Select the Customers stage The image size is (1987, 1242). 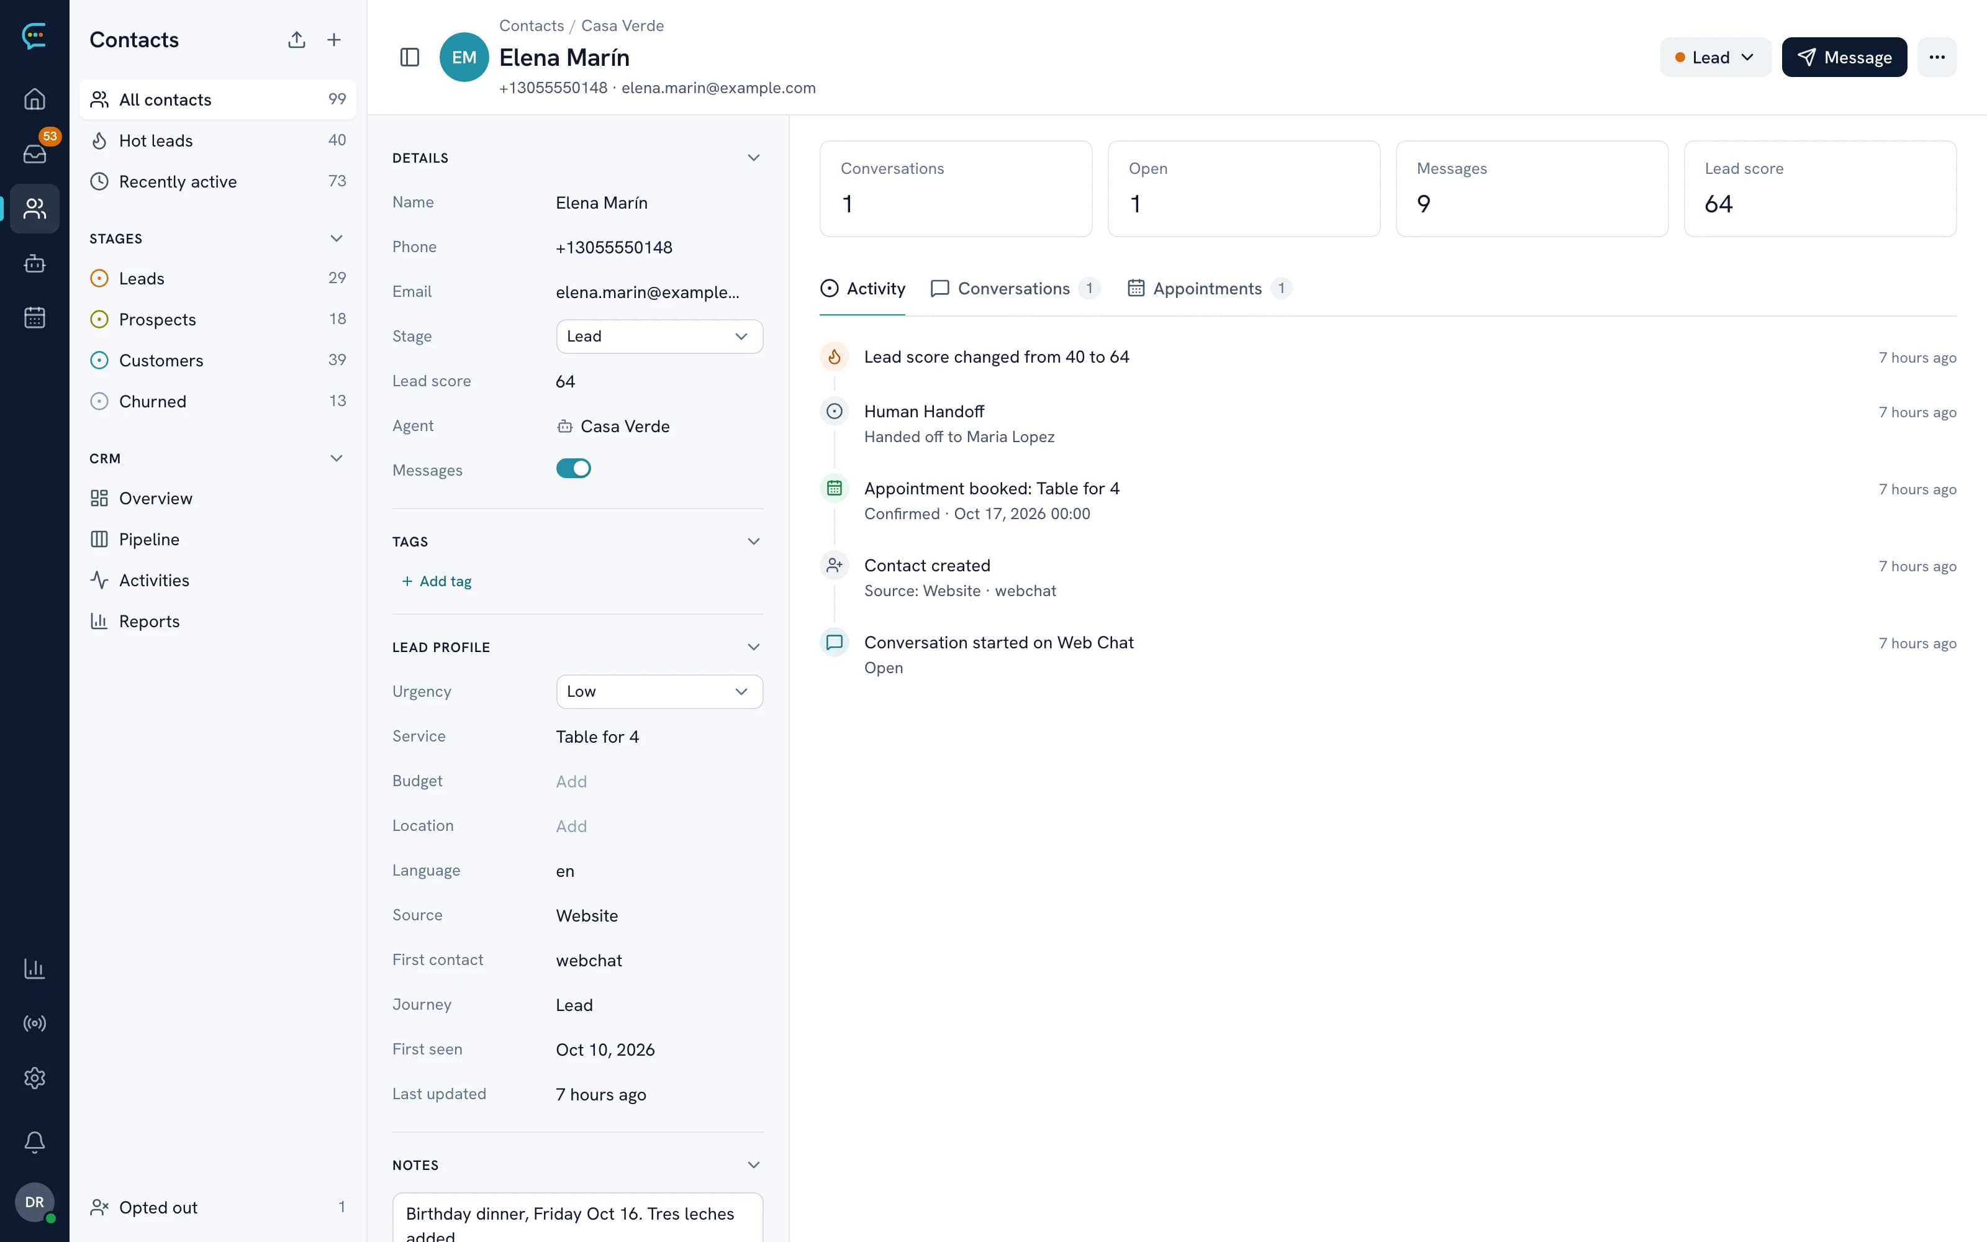(217, 360)
